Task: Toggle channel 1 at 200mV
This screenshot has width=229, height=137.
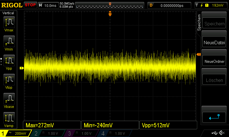Action: click(16, 133)
